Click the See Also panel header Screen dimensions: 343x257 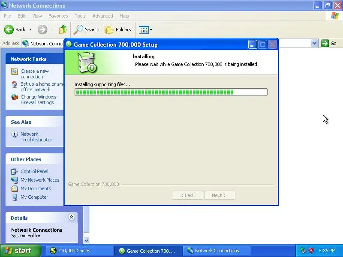[35, 122]
